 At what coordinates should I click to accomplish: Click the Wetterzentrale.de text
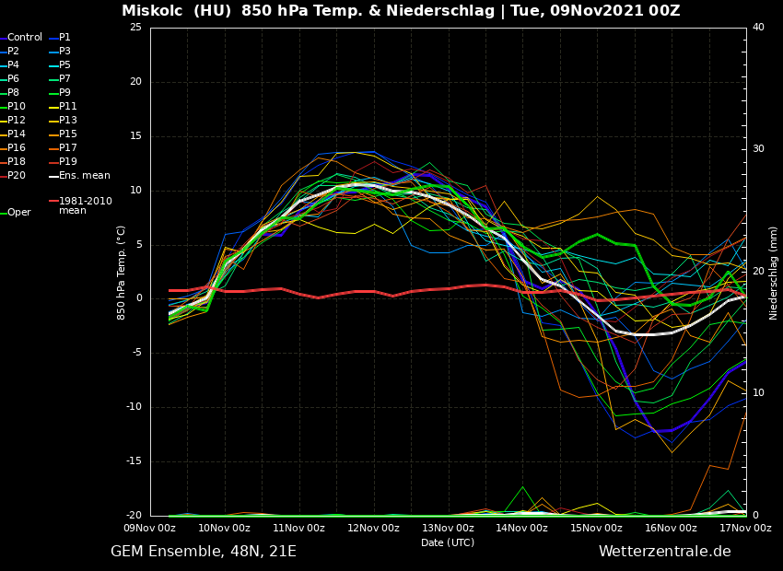pyautogui.click(x=664, y=552)
